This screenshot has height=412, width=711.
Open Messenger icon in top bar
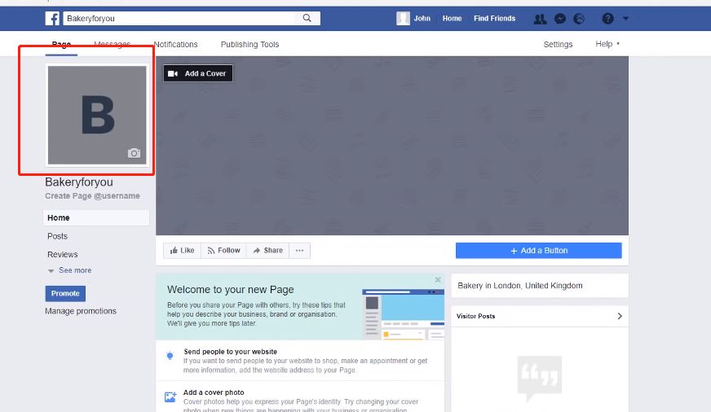[560, 19]
